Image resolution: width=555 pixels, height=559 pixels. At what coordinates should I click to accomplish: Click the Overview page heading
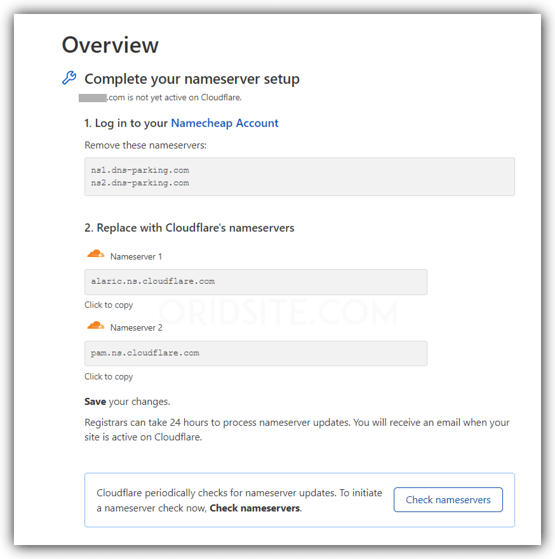pos(110,45)
